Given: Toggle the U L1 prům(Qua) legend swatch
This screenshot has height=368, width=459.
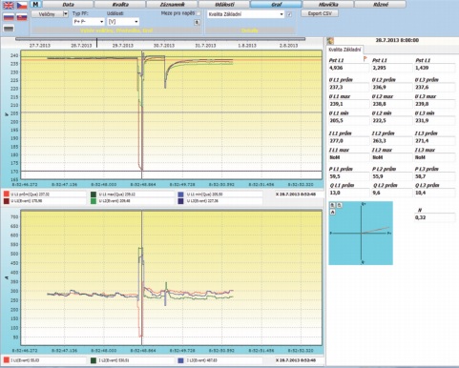Looking at the screenshot, I should click(x=6, y=194).
